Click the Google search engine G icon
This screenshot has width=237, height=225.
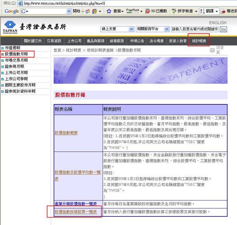click(23, 11)
